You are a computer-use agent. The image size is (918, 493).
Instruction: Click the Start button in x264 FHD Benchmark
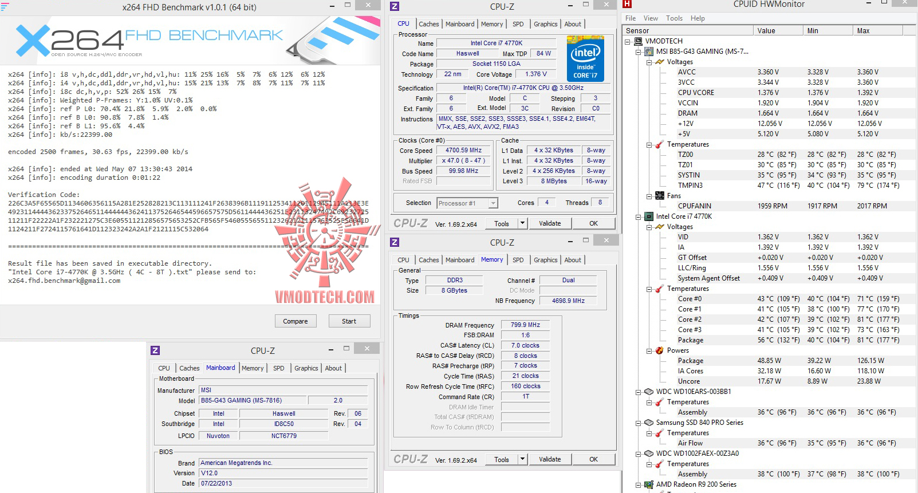pos(349,321)
